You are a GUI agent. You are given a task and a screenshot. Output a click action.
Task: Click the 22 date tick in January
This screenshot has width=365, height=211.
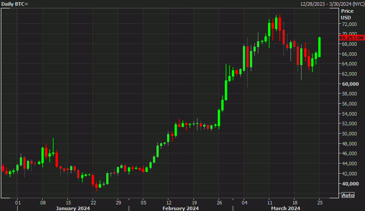click(93, 203)
